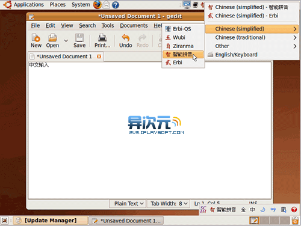Toggle punctuation width on SCIM toolbar

point(273,210)
